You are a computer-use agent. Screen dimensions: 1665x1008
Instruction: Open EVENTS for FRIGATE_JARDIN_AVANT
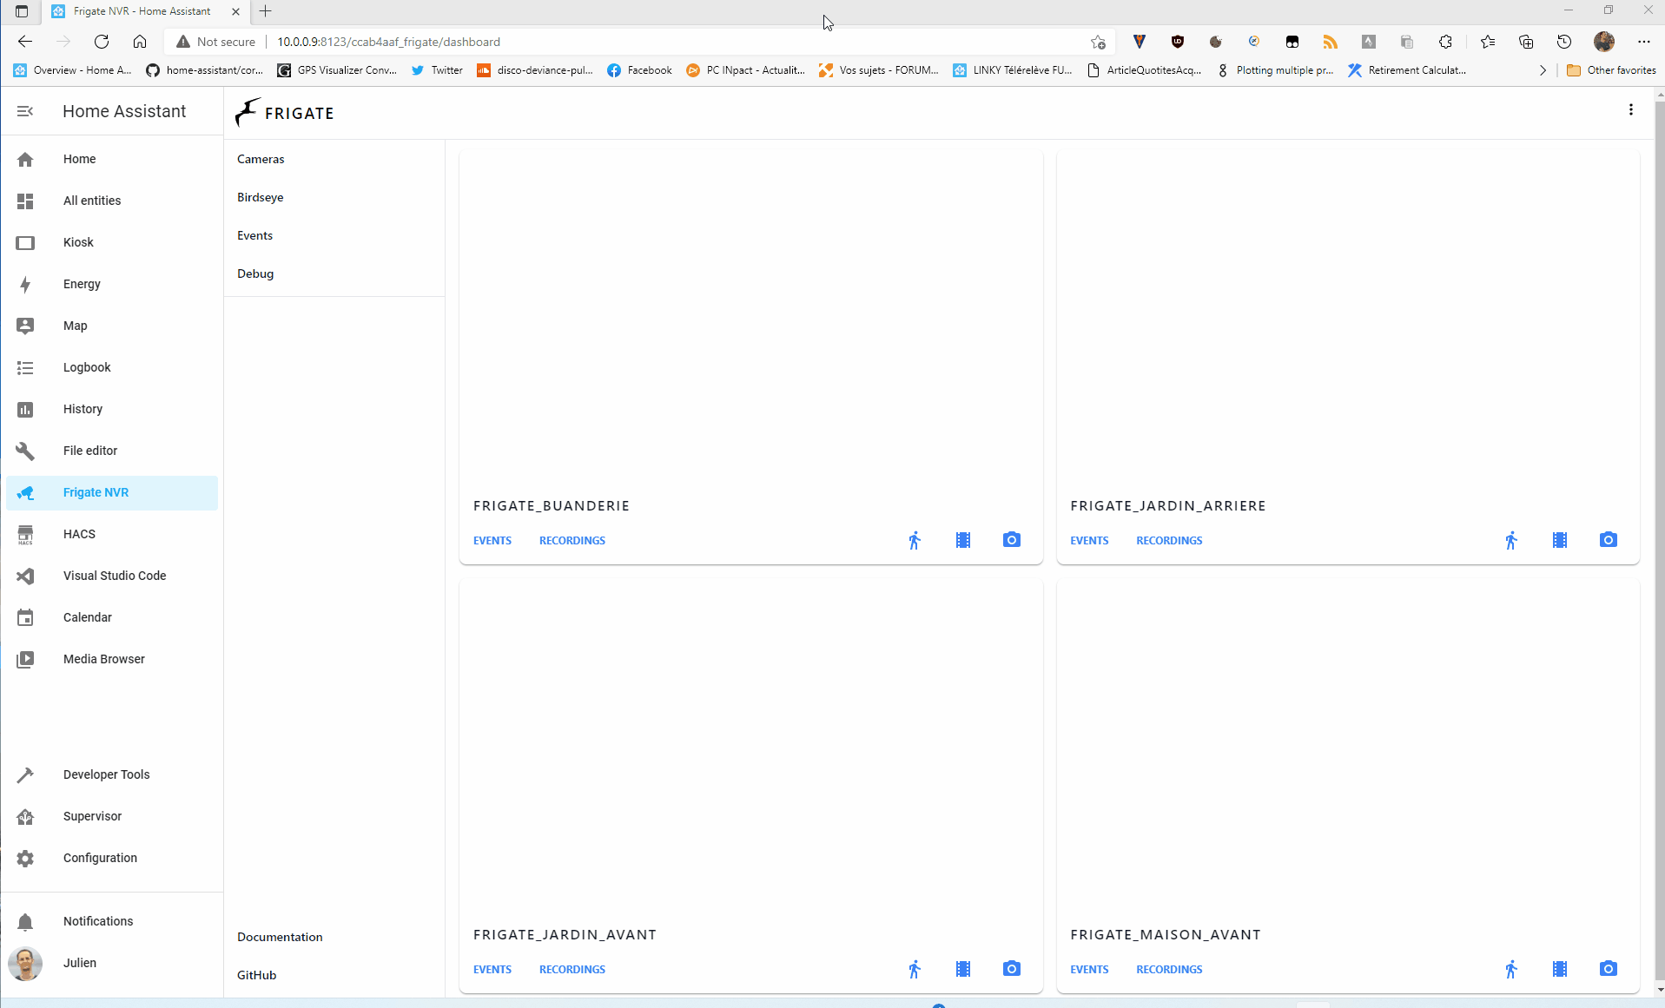(x=492, y=969)
